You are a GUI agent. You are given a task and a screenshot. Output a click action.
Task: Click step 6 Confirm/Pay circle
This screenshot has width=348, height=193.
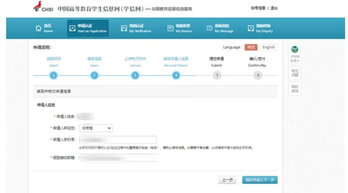(x=258, y=76)
